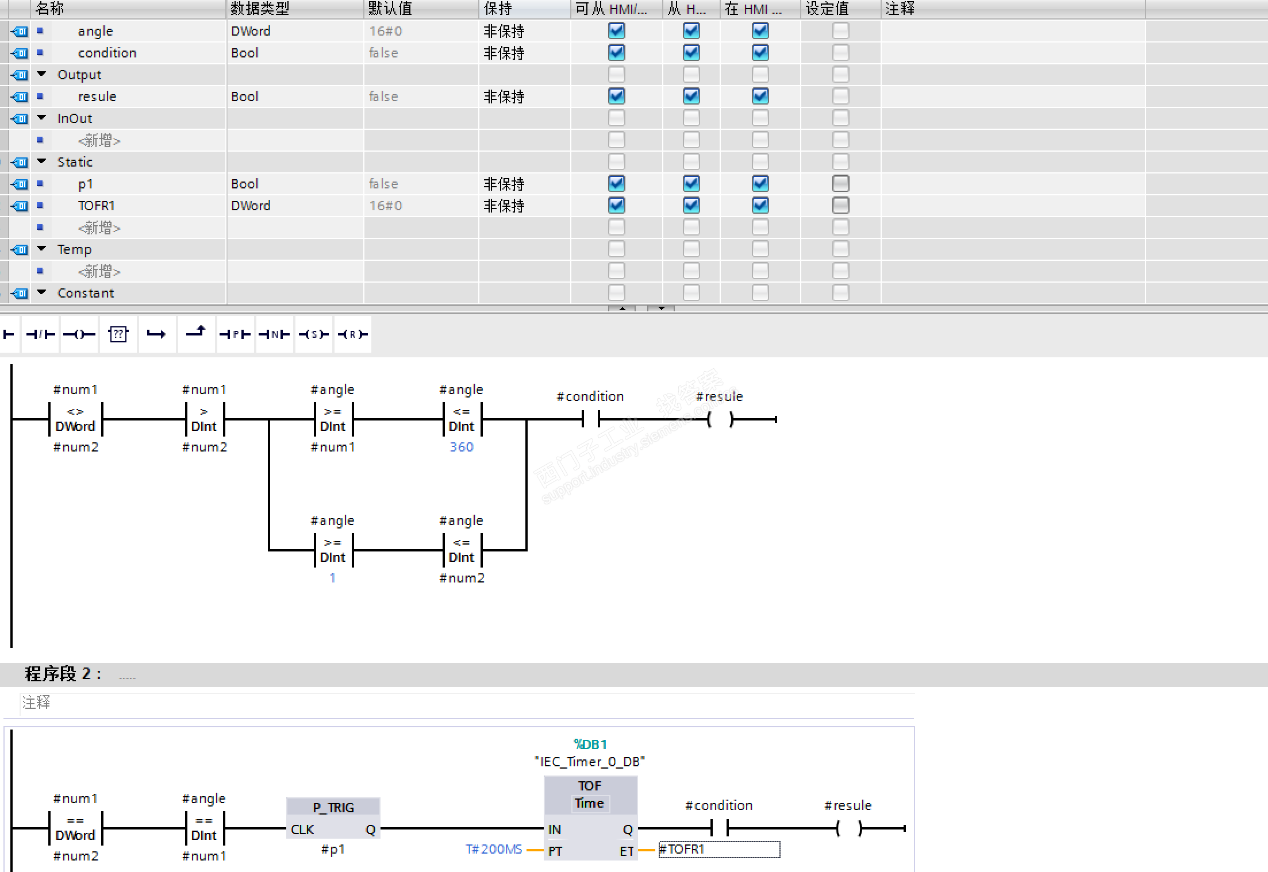This screenshot has height=872, width=1268.
Task: Toggle setpoint checkbox for TOFR1 row
Action: coord(840,206)
